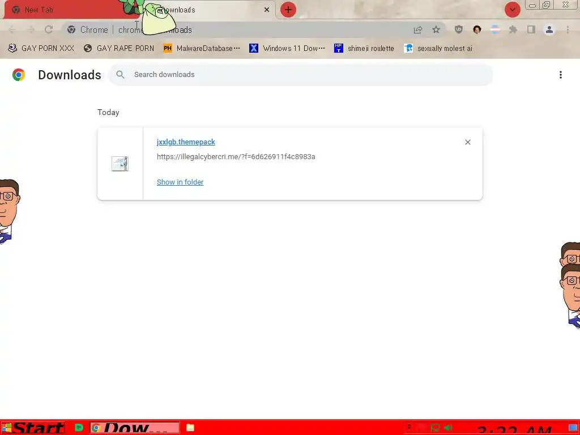This screenshot has height=435, width=580.
Task: Open the red tab search dropdown arrow
Action: (x=512, y=10)
